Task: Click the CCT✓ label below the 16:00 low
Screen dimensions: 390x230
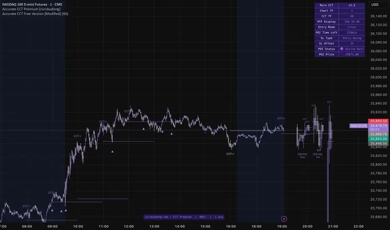Action: click(230, 154)
